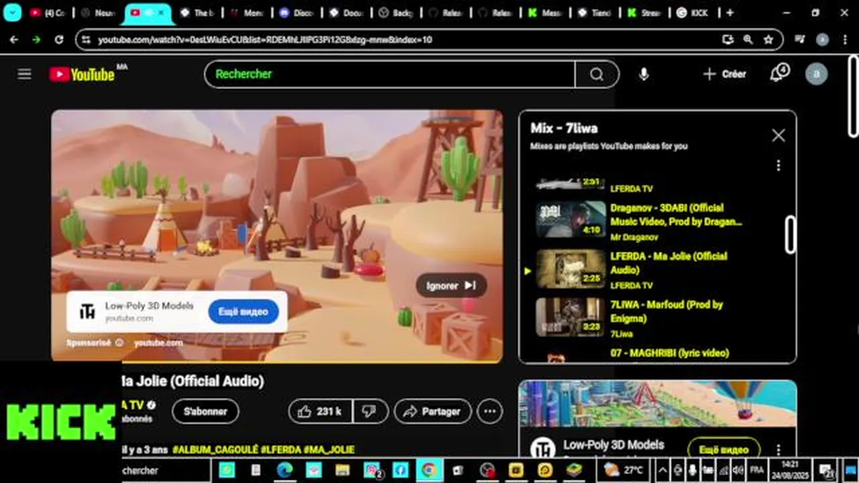Go forward with the browser forward arrow
The image size is (859, 483).
[x=36, y=40]
